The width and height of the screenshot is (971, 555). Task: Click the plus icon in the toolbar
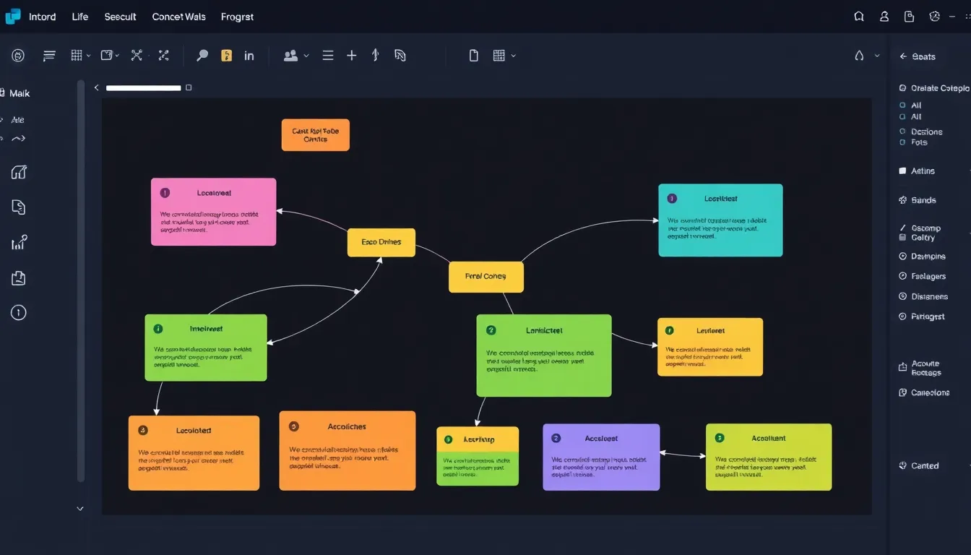[x=351, y=56]
